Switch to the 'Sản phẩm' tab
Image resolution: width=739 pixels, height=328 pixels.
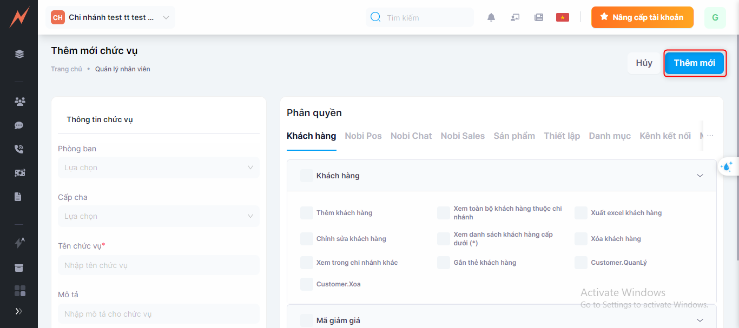tap(514, 136)
